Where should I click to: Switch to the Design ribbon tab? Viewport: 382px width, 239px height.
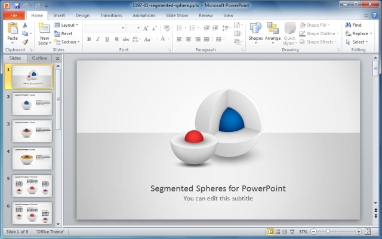pyautogui.click(x=82, y=15)
